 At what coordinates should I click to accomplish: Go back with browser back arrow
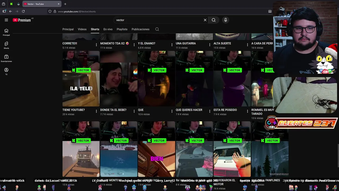click(x=11, y=11)
